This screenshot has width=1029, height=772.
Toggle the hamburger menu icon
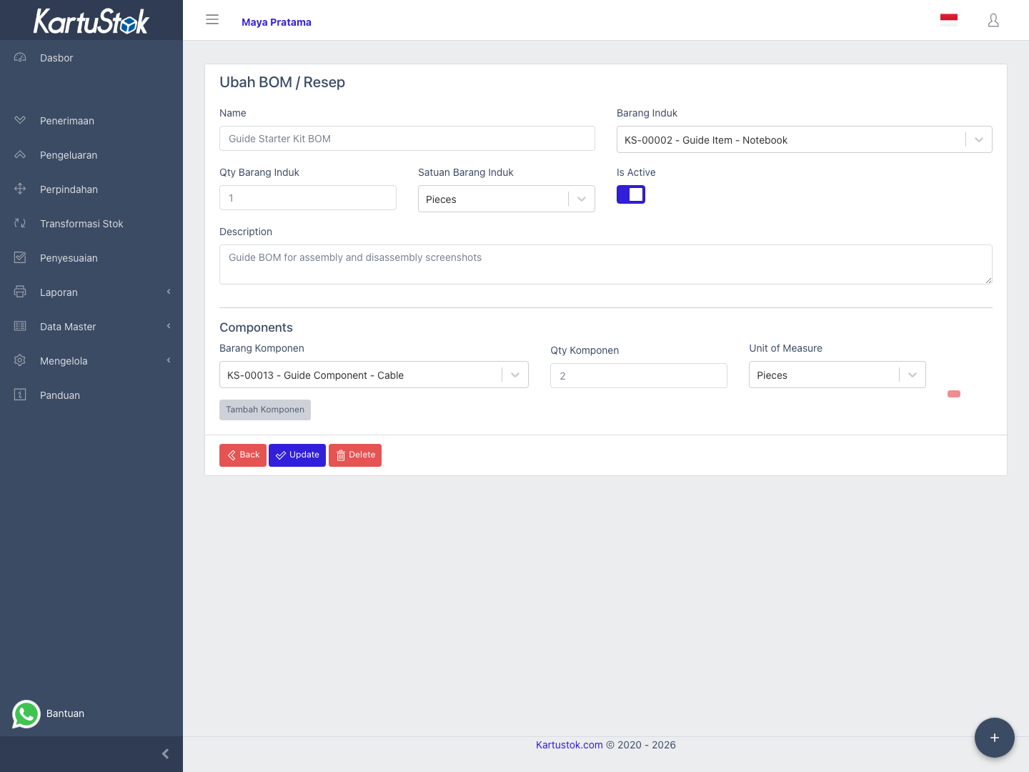(x=212, y=20)
